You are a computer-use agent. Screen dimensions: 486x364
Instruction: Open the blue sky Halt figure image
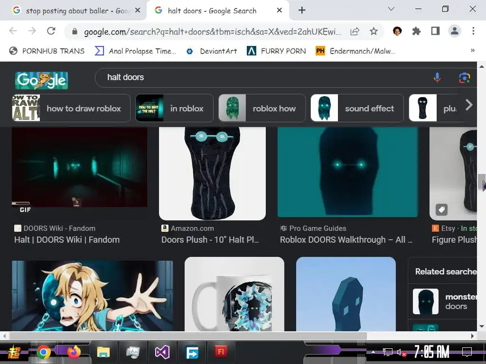[x=346, y=294]
